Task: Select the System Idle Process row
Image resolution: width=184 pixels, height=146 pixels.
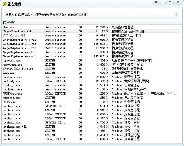Action: (x=92, y=69)
